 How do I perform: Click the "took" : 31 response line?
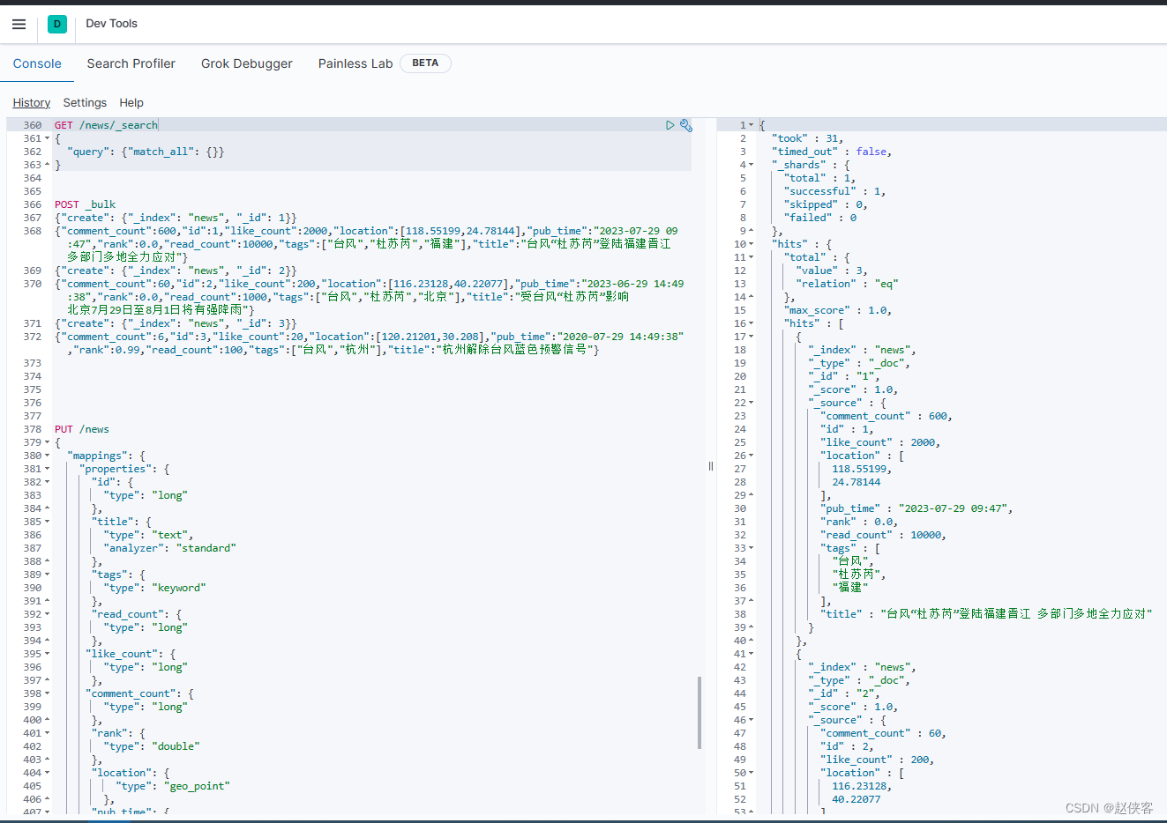[x=808, y=138]
